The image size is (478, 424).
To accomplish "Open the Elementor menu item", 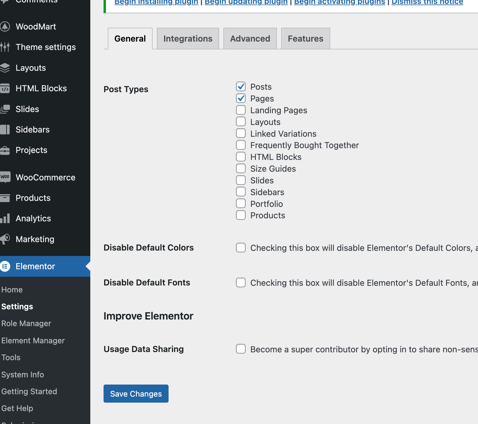I will tap(45, 266).
